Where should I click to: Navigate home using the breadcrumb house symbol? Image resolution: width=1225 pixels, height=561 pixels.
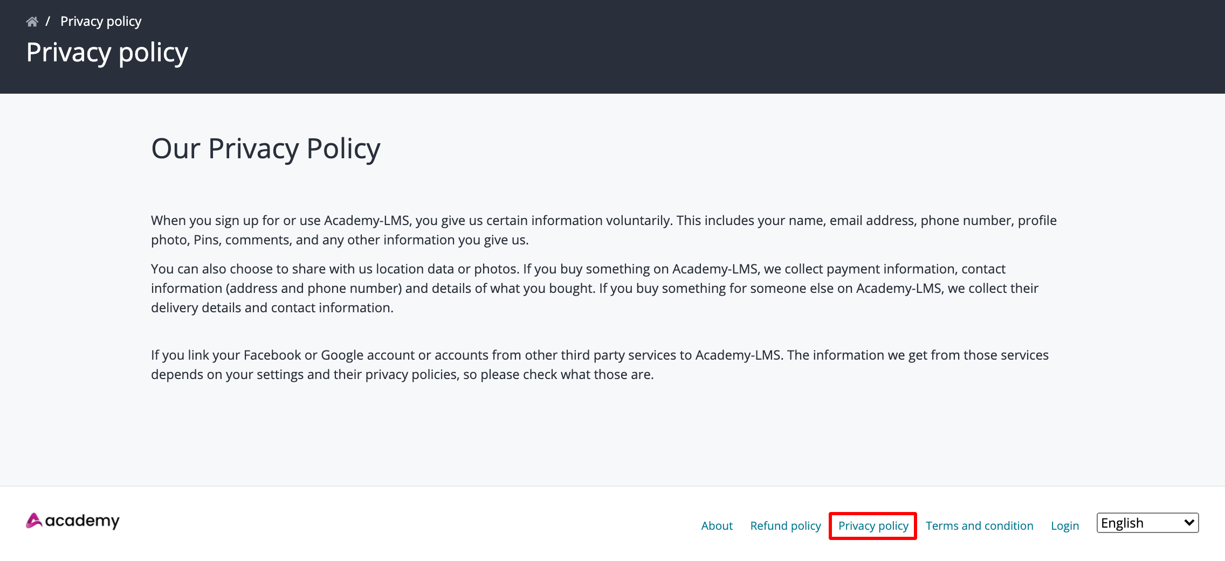32,20
